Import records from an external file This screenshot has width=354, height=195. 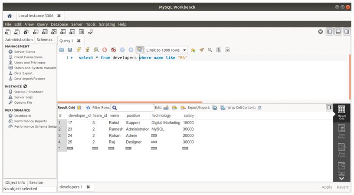223,108
